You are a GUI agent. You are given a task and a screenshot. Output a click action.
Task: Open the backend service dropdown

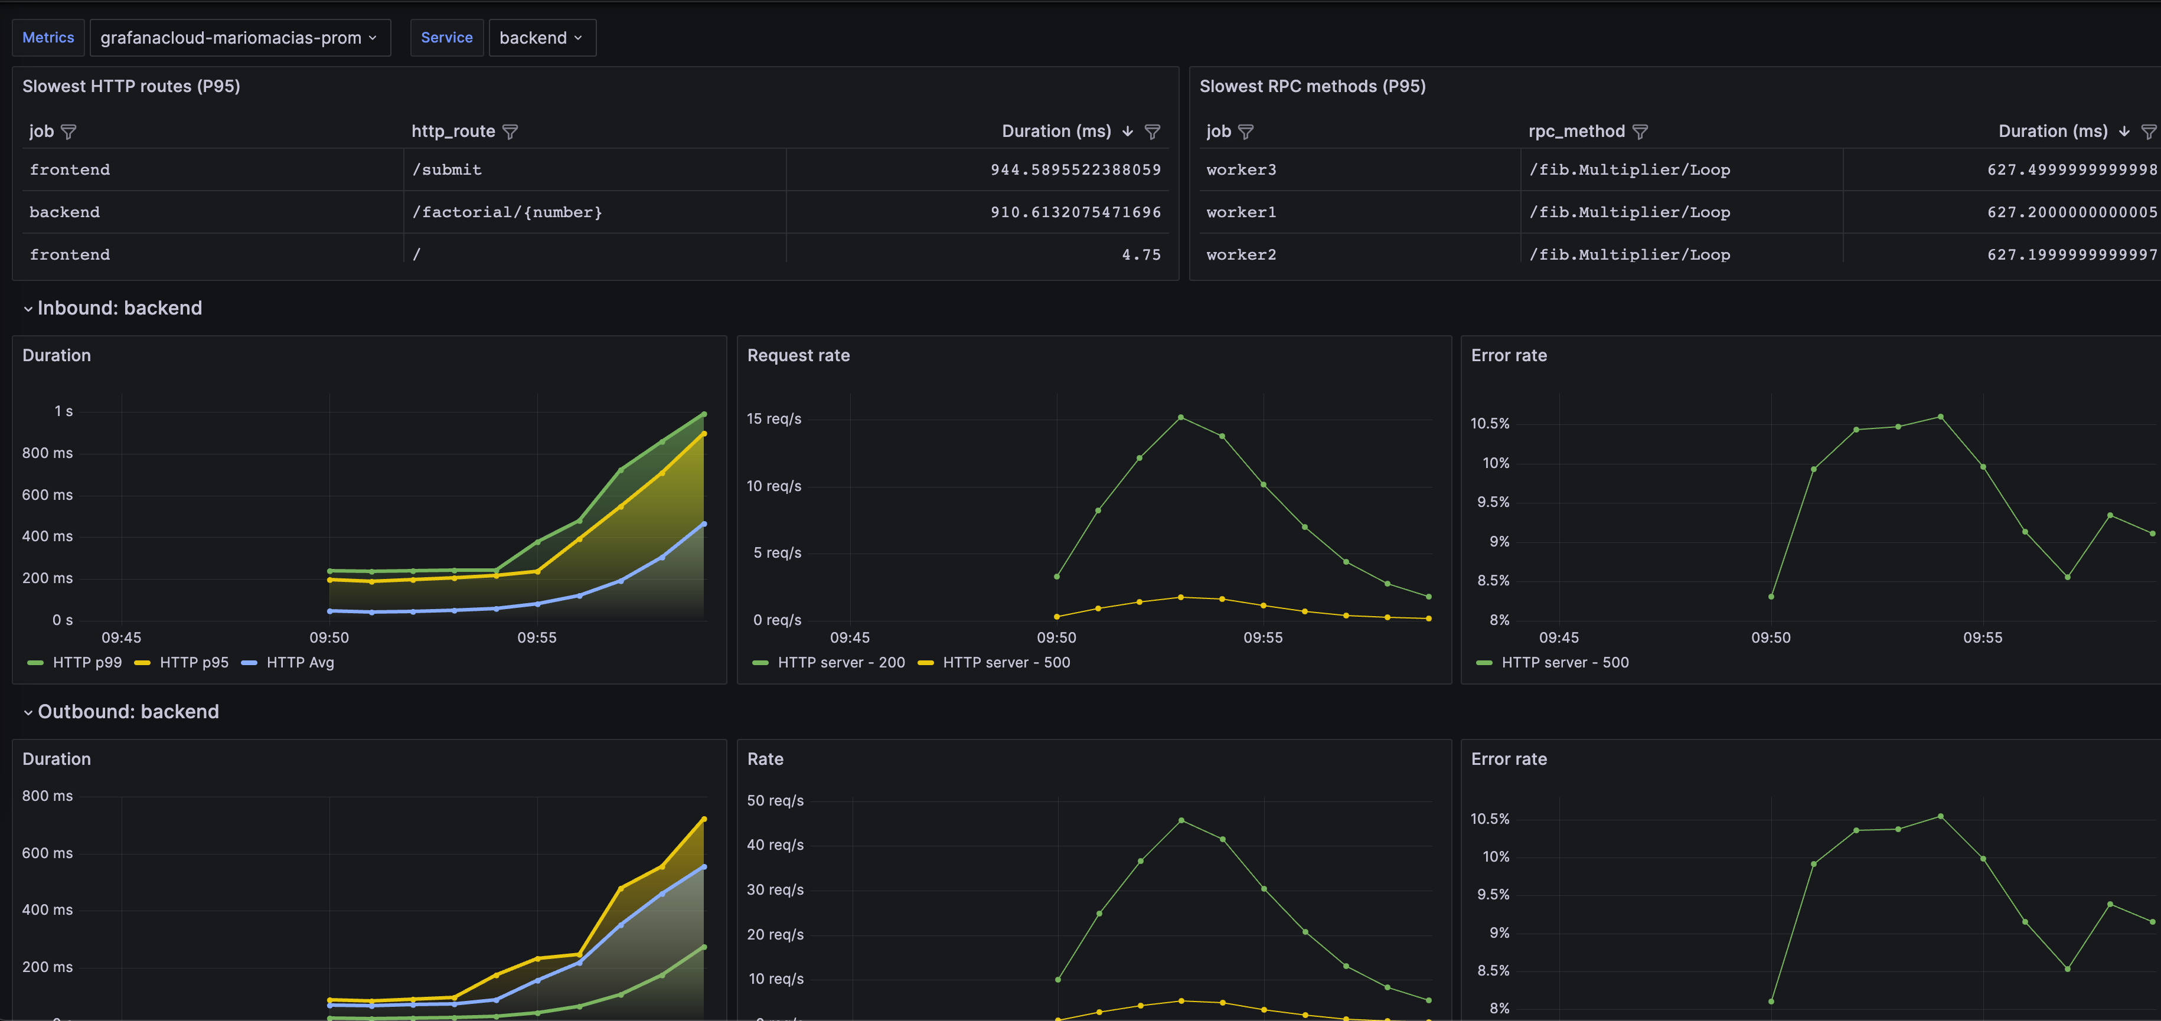point(541,38)
